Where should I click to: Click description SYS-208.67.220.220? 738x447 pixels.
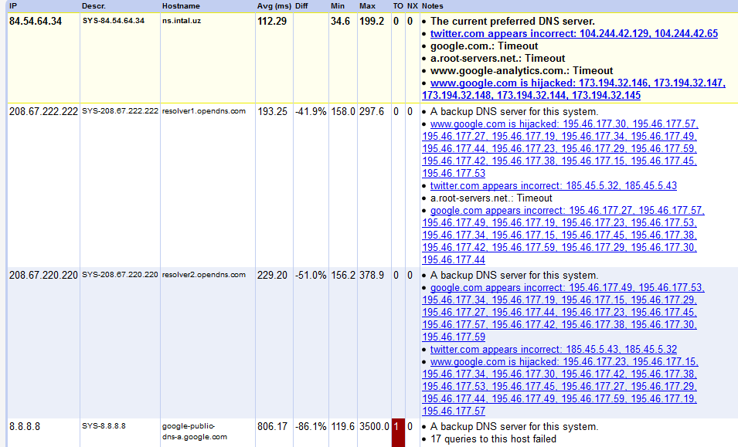[120, 275]
